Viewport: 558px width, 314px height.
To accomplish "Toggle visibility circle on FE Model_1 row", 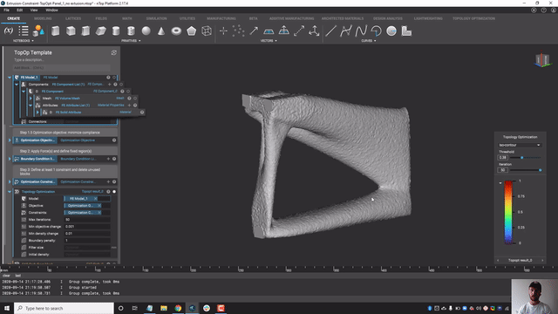I will (114, 78).
